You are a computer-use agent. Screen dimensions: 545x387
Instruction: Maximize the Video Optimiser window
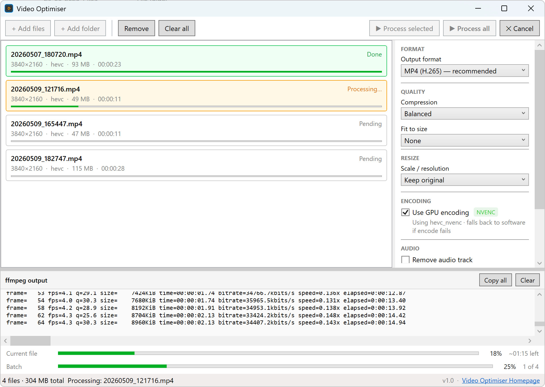tap(504, 8)
